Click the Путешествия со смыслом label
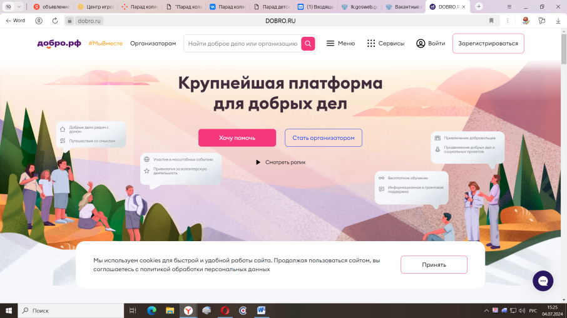The height and width of the screenshot is (318, 567). click(x=92, y=141)
